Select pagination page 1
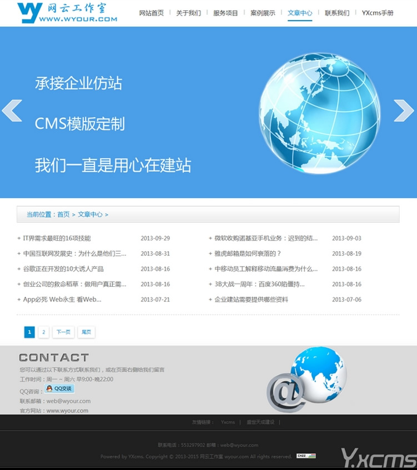This screenshot has width=417, height=470. tap(29, 332)
